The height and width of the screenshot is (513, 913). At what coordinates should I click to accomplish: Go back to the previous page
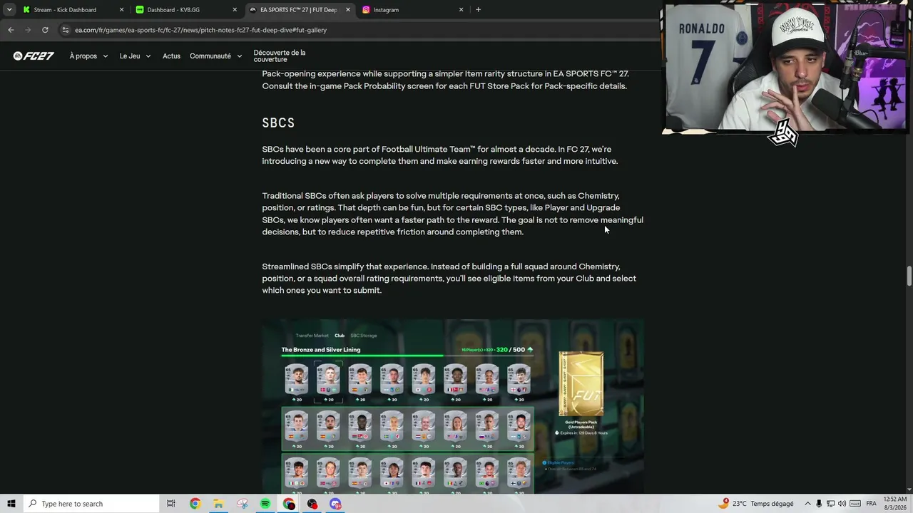click(x=11, y=30)
